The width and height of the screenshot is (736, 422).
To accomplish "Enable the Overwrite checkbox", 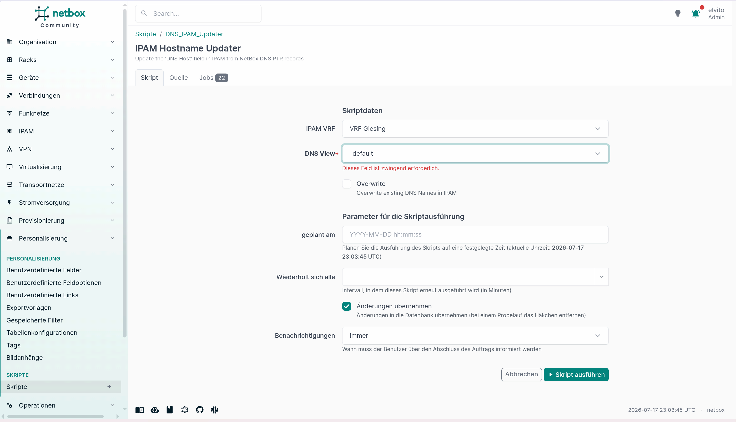I will click(x=347, y=184).
